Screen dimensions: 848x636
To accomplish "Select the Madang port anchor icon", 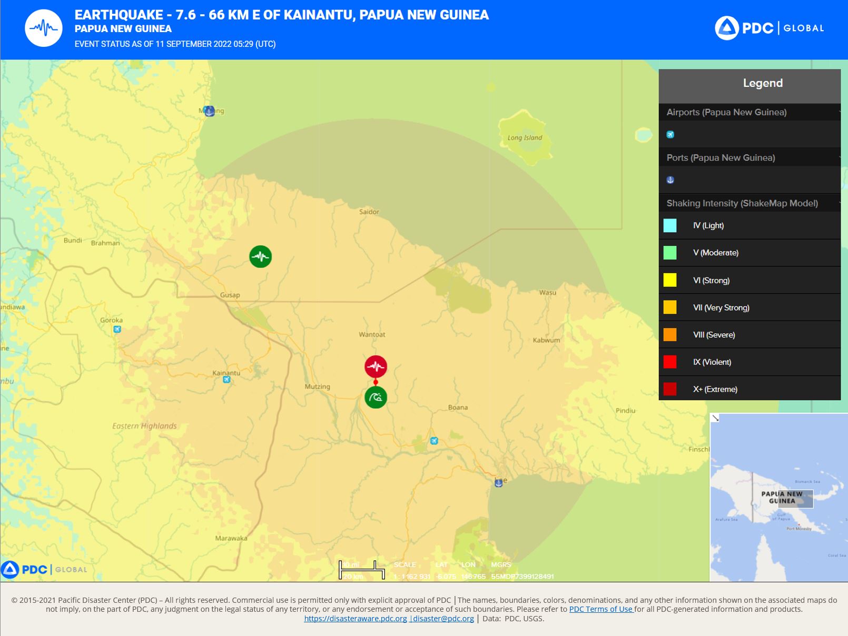I will [209, 111].
